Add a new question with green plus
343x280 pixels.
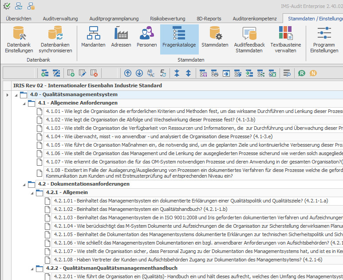[x=71, y=73]
